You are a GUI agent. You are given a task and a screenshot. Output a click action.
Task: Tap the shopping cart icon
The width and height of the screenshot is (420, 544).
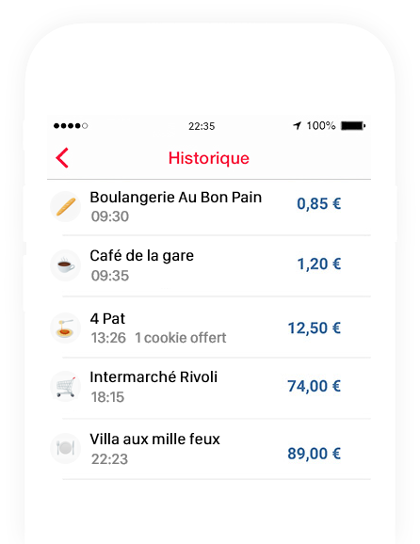click(66, 386)
